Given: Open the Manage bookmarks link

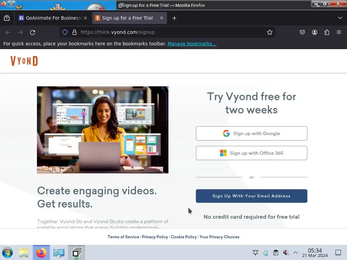Looking at the screenshot, I should pos(192,44).
